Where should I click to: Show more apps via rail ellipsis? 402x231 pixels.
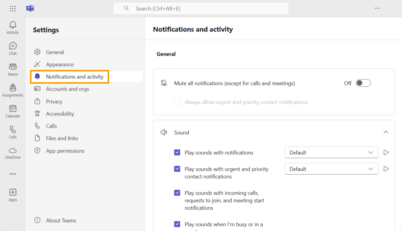[x=13, y=174]
